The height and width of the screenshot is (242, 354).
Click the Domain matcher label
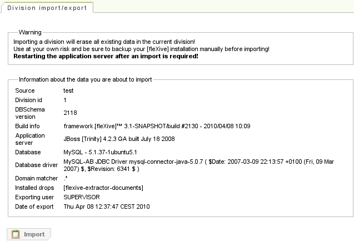coord(36,178)
